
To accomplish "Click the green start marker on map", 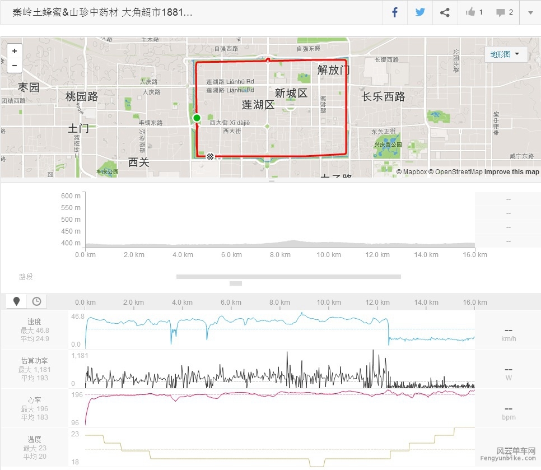I will [197, 118].
